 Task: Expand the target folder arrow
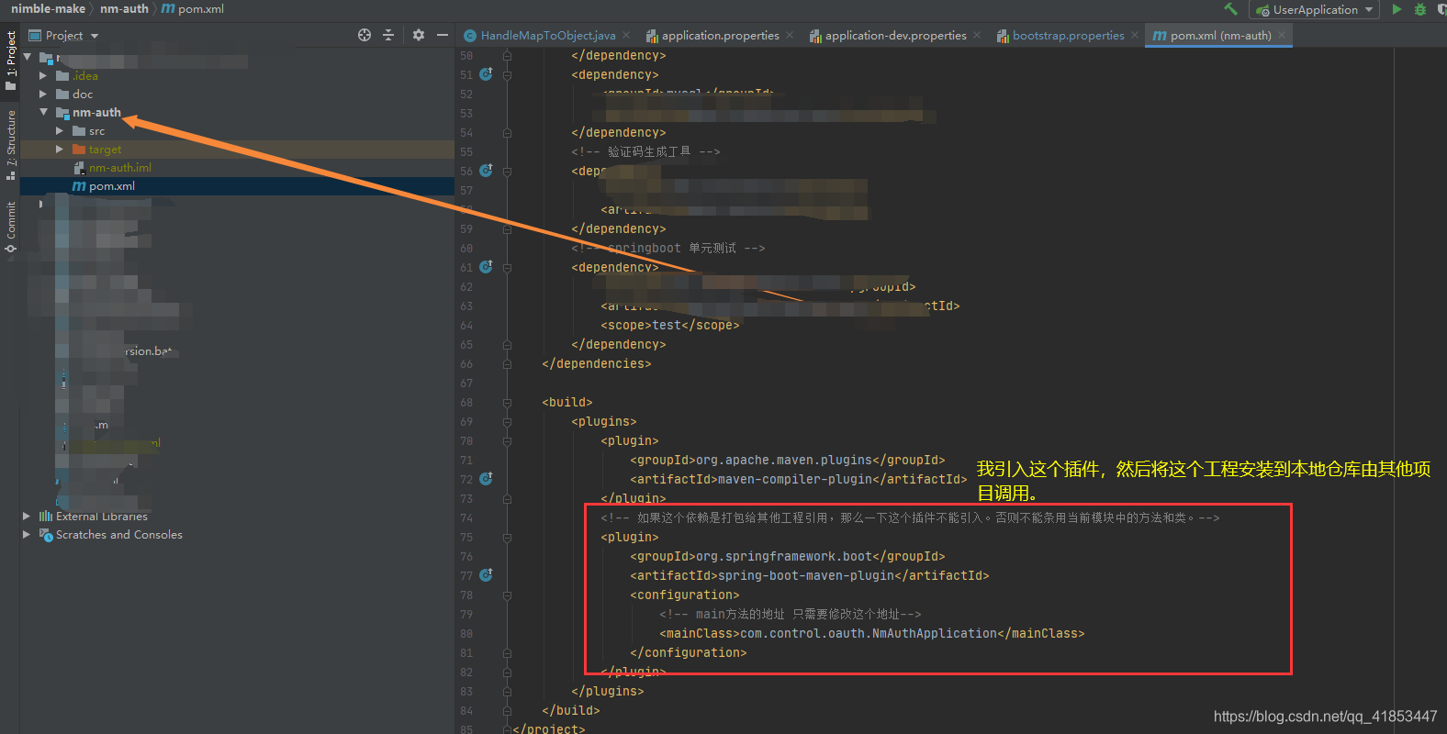tap(60, 150)
